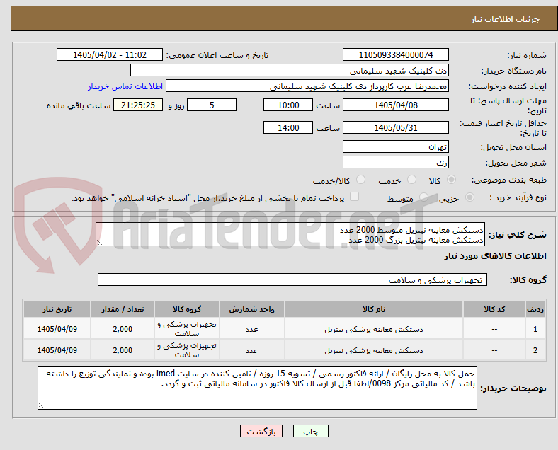Click the code cell -- in row 2
This screenshot has width=558, height=450.
coord(494,350)
